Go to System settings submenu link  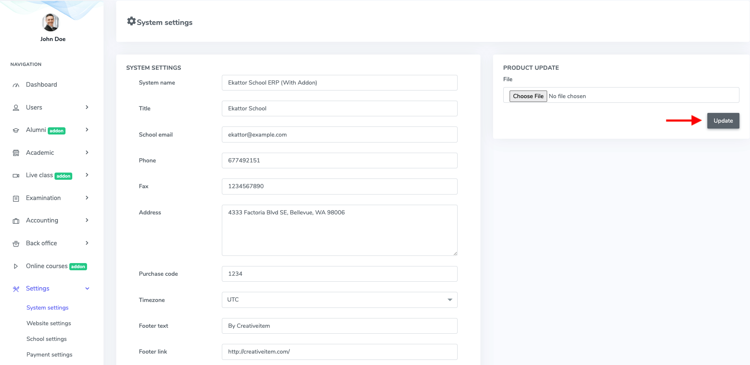pos(47,308)
